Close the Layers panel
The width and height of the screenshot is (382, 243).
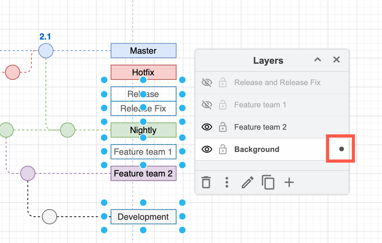tap(336, 60)
